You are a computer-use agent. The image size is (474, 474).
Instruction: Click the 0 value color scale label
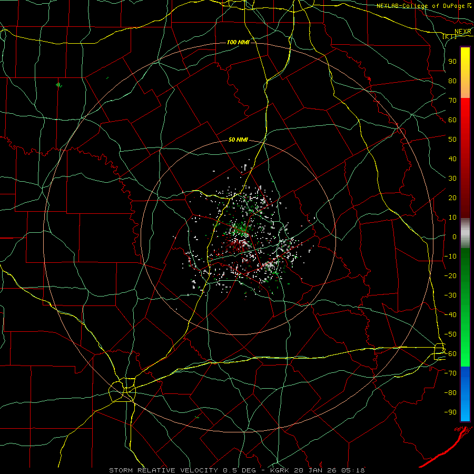455,236
